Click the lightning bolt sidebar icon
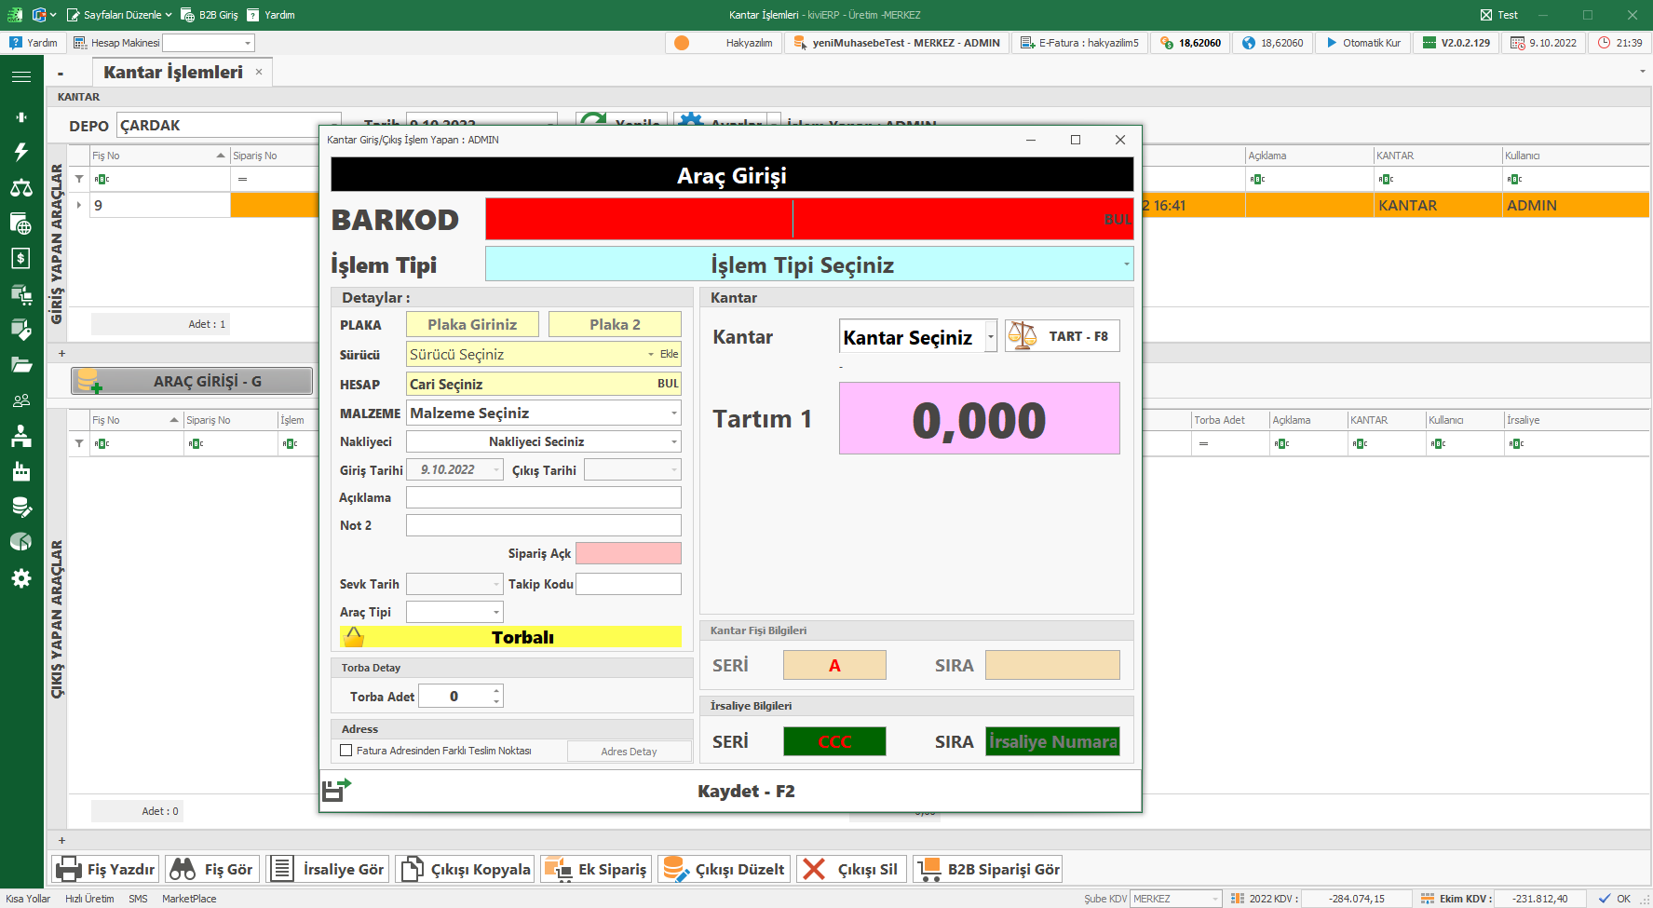 (x=20, y=152)
